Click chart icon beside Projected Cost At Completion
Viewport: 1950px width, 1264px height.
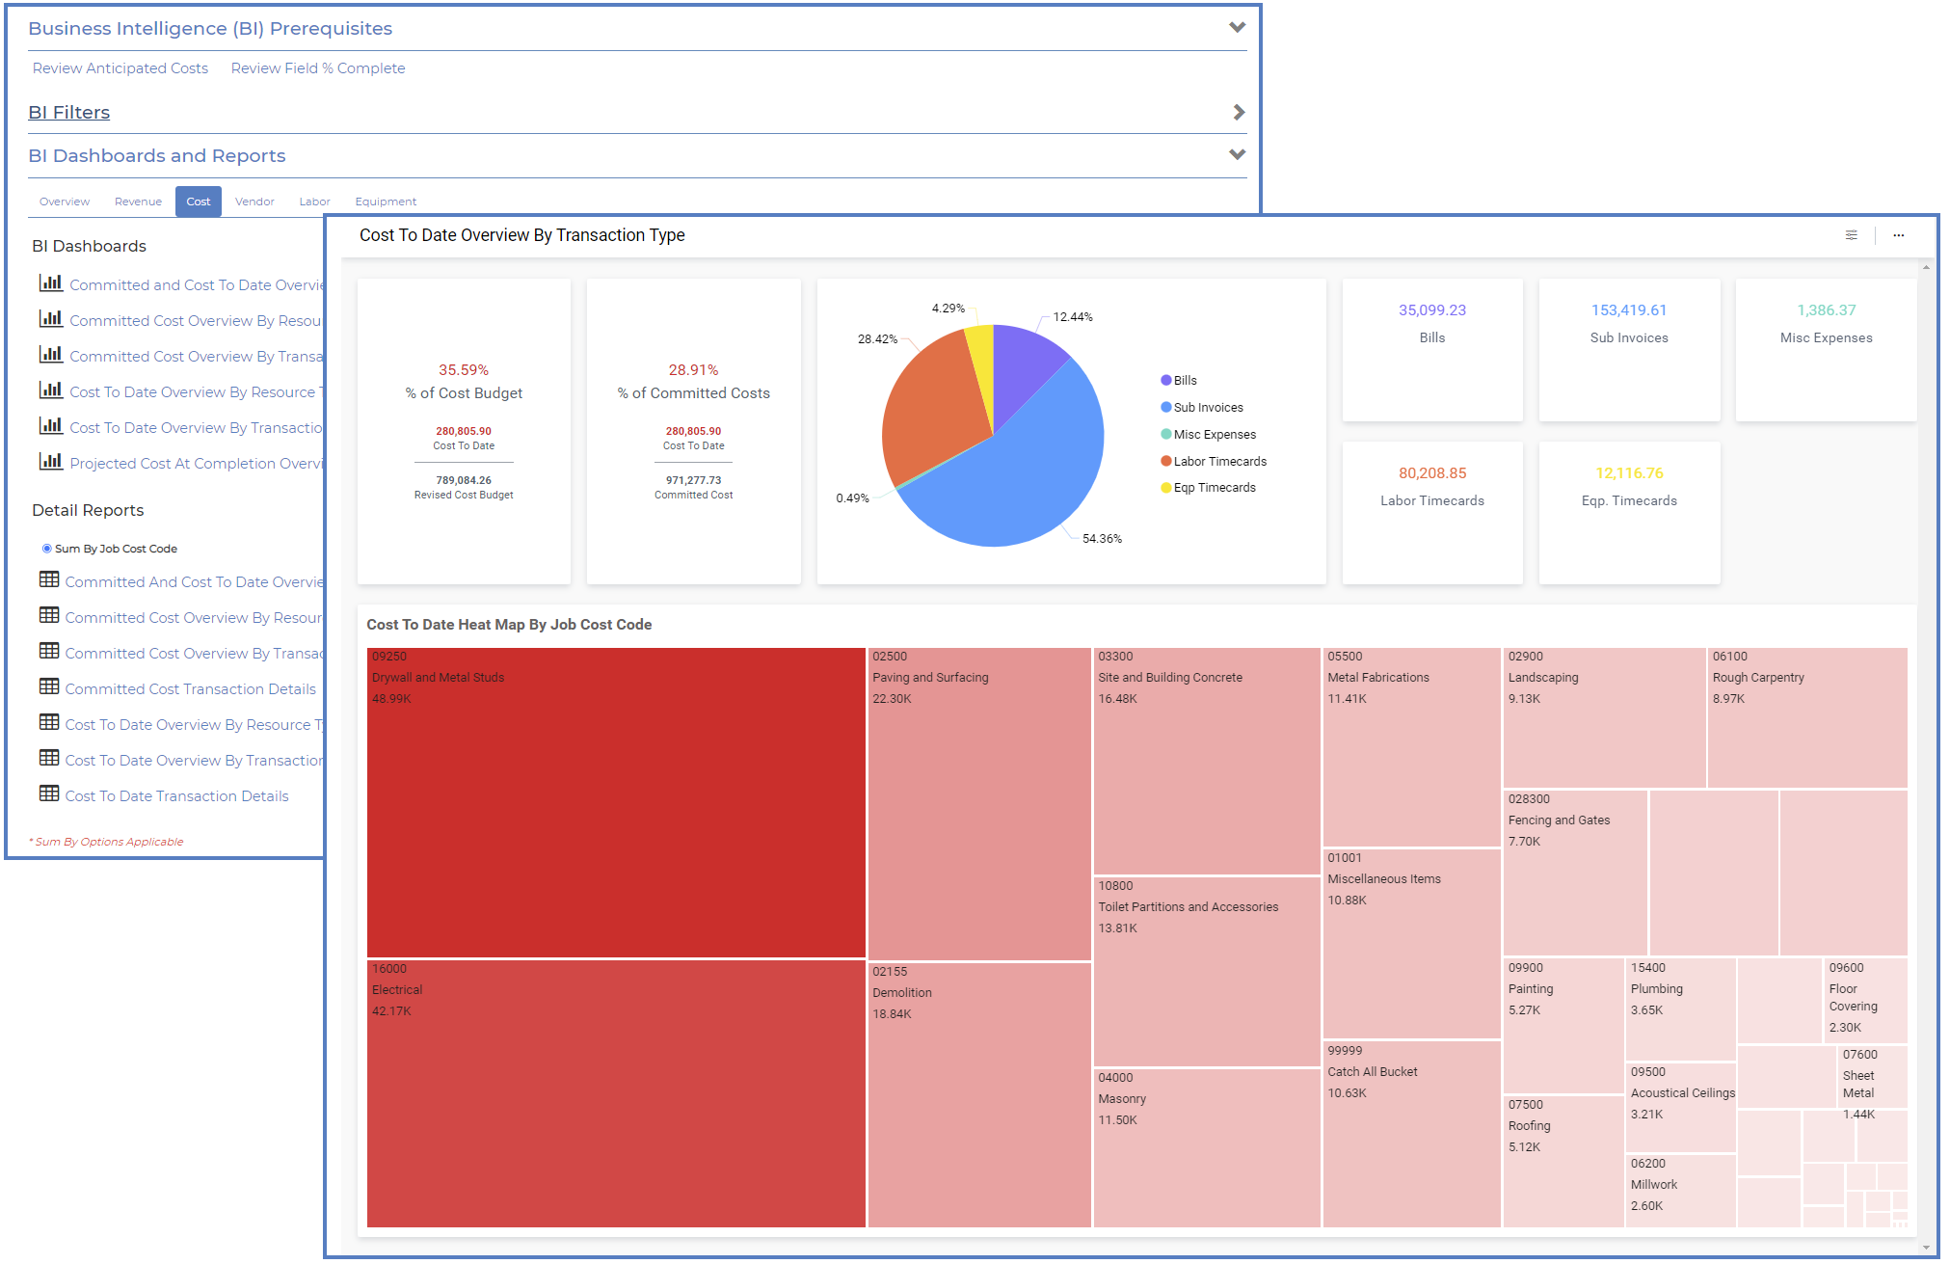click(x=51, y=462)
